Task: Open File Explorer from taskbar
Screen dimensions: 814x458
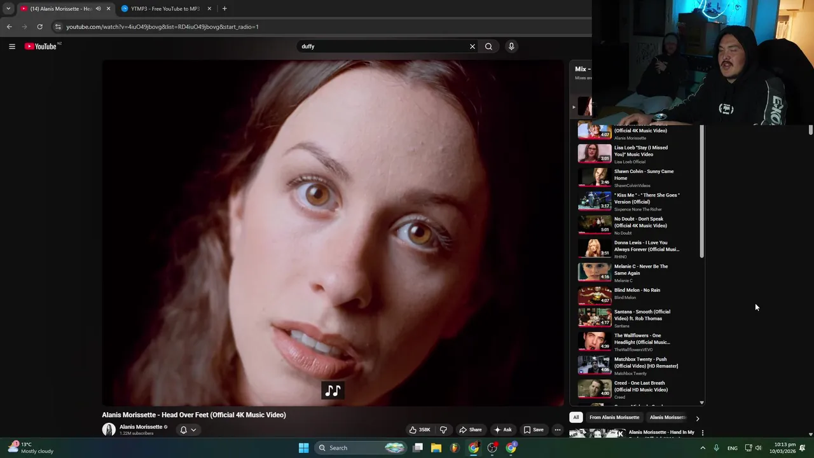Action: coord(436,448)
